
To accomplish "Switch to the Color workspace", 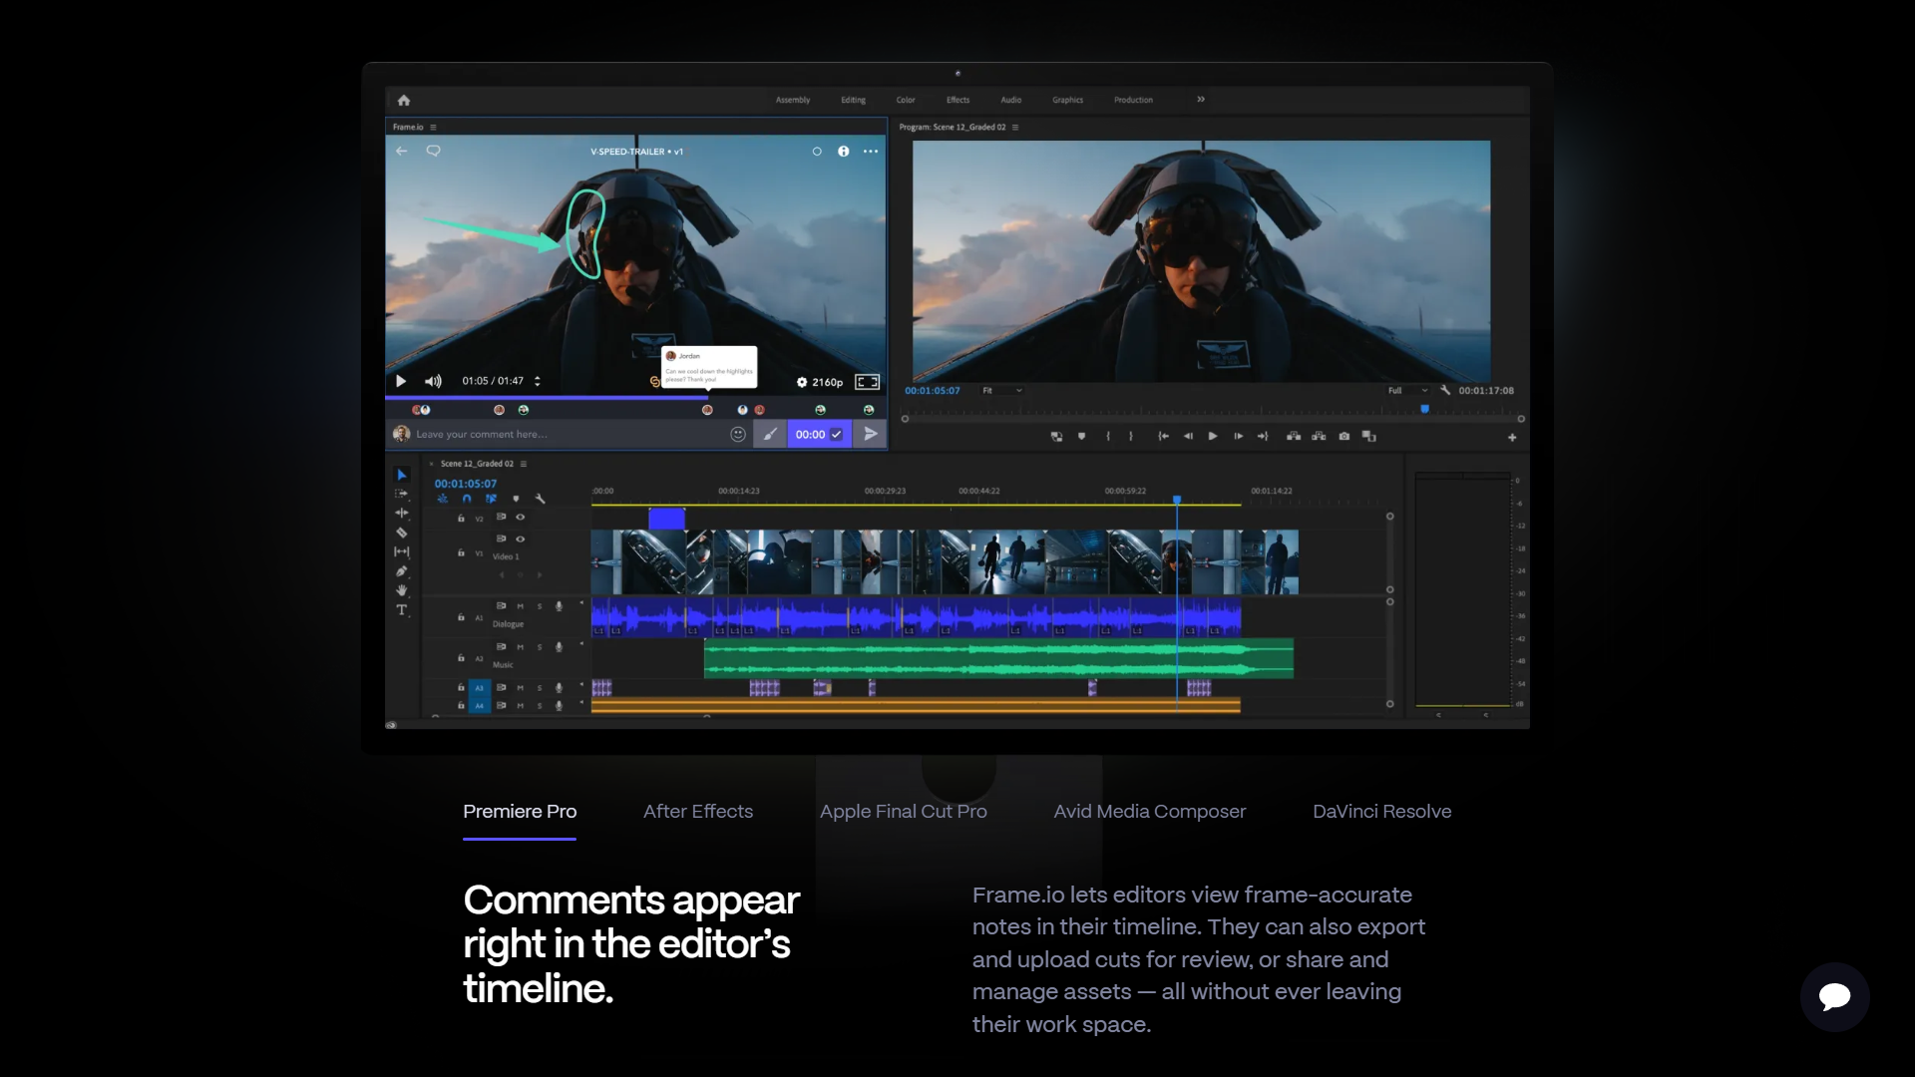I will point(906,100).
